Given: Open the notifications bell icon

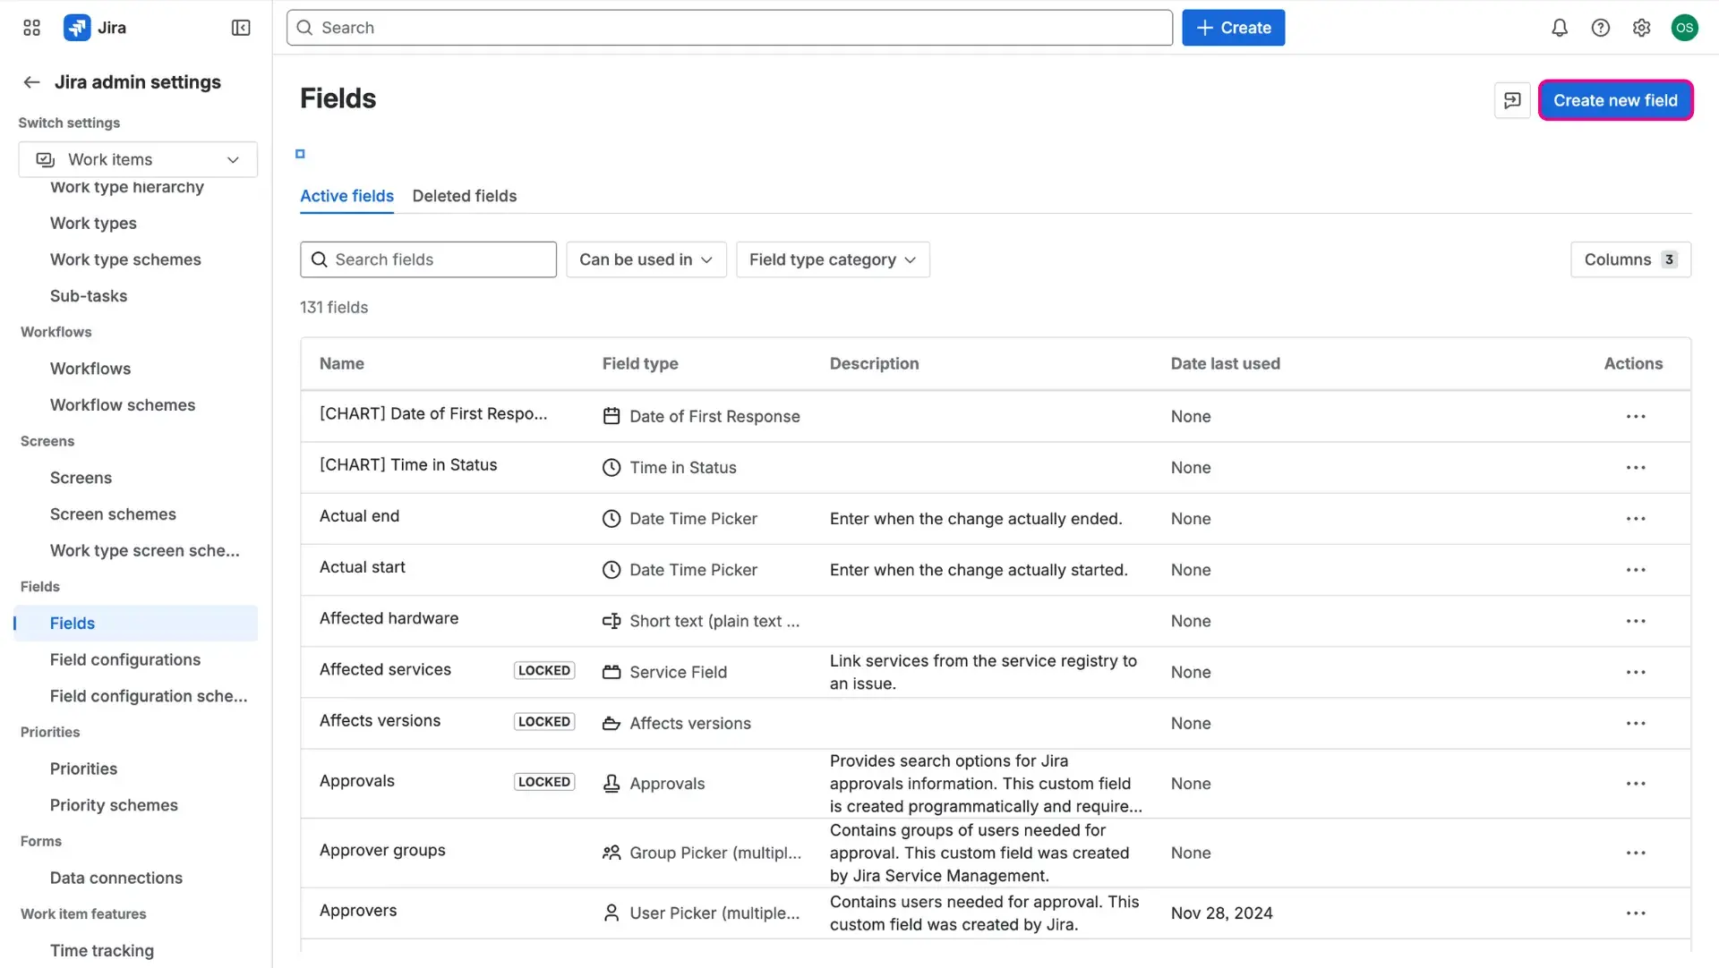Looking at the screenshot, I should pos(1559,28).
